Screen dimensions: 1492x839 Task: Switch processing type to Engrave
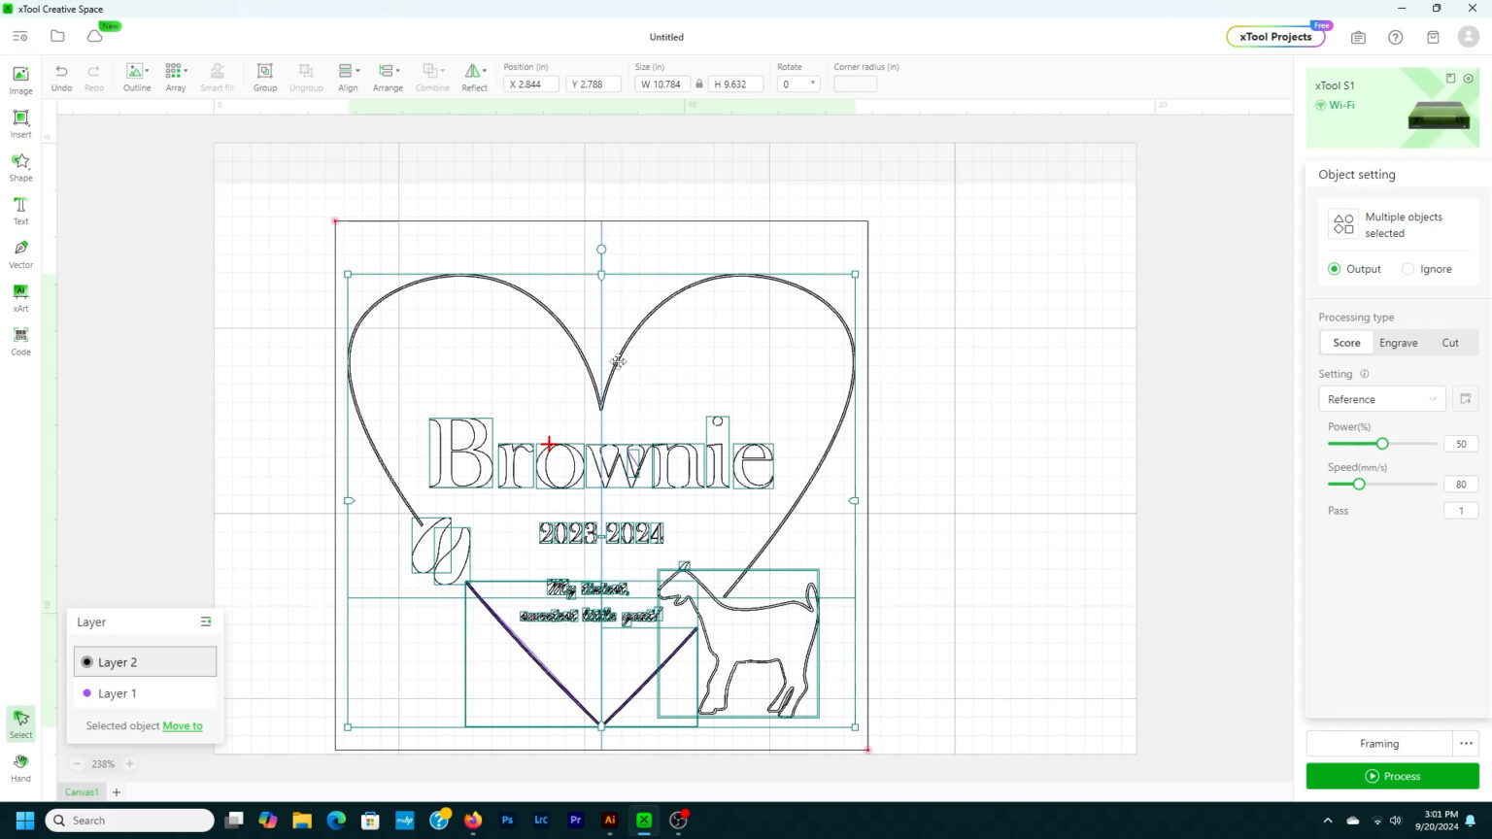pyautogui.click(x=1398, y=343)
